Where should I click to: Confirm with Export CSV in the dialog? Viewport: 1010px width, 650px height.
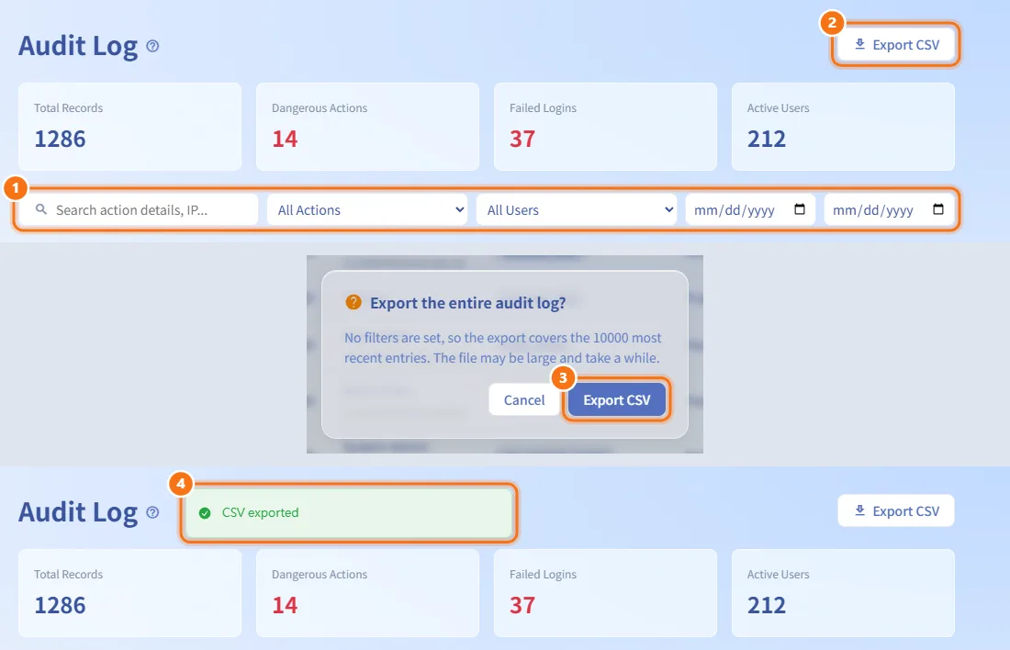(x=617, y=400)
